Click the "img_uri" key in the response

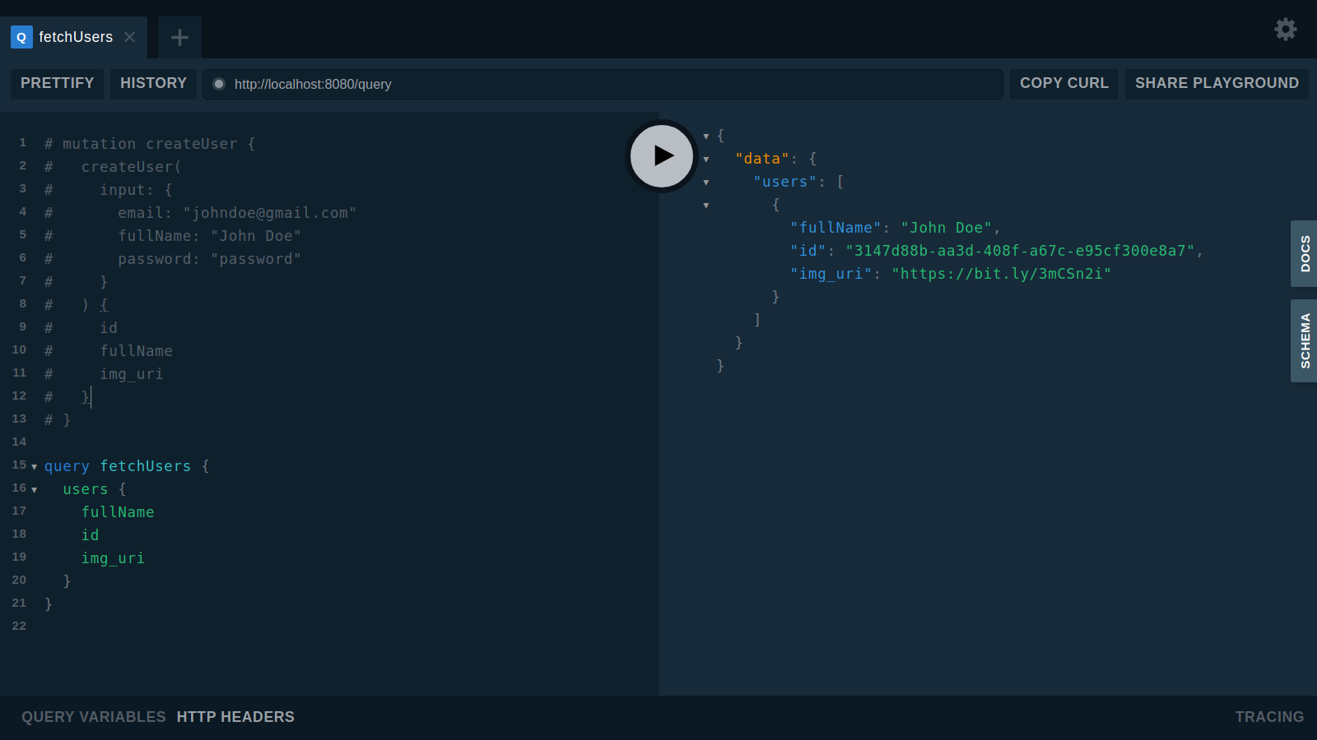831,274
